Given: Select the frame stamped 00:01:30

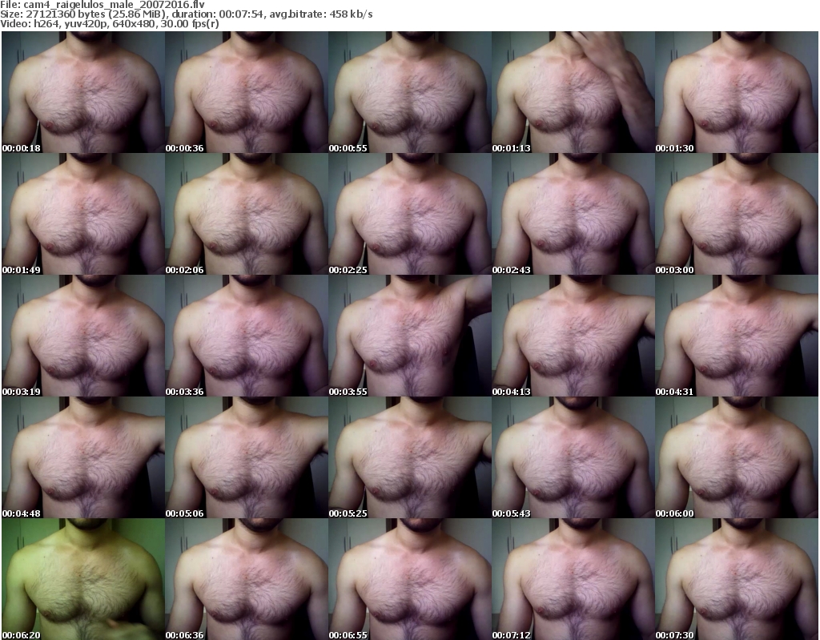Looking at the screenshot, I should pos(737,92).
